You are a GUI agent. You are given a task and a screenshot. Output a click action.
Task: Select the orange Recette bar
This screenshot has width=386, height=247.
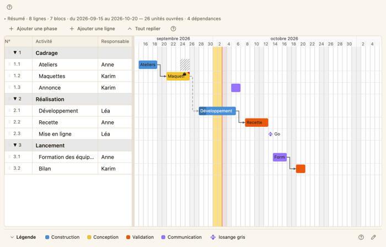point(257,122)
